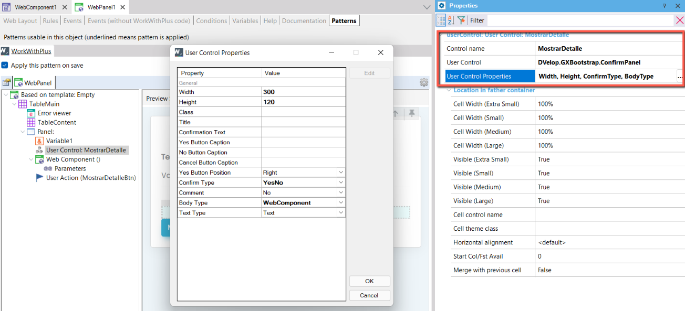The width and height of the screenshot is (685, 311).
Task: Click Cancel in User Control Properties dialog
Action: (369, 295)
